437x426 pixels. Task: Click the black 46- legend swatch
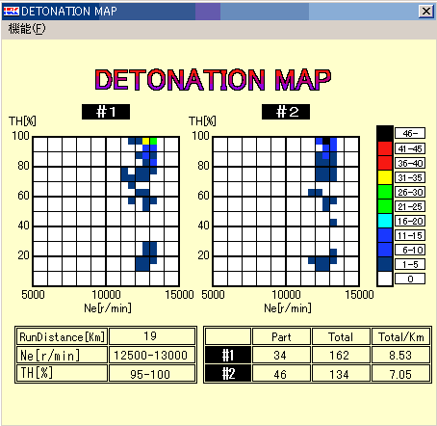385,133
